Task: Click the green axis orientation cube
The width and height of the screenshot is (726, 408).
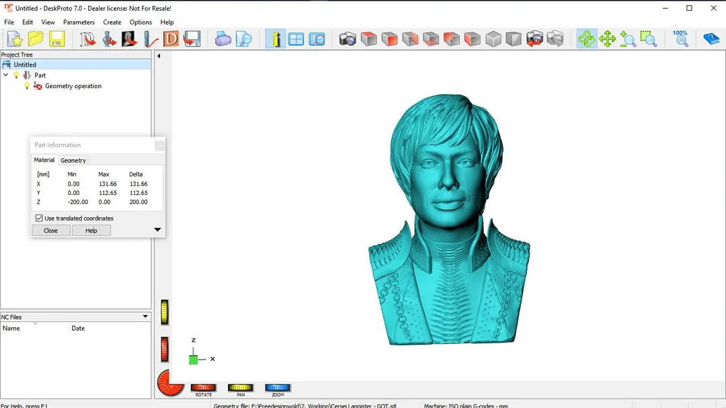Action: pyautogui.click(x=194, y=360)
